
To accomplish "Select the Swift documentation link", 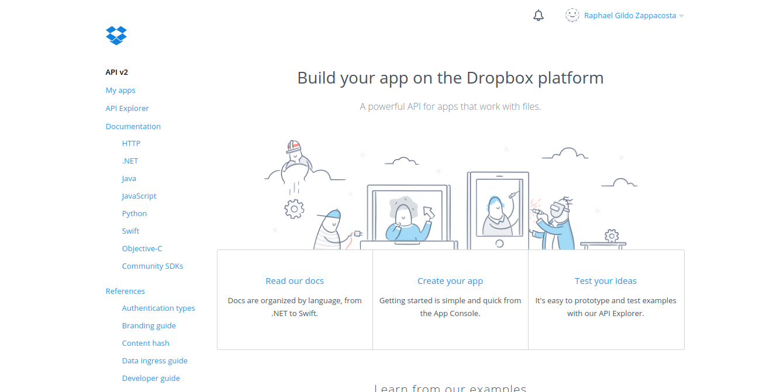I will [130, 231].
